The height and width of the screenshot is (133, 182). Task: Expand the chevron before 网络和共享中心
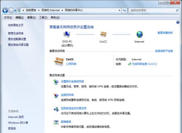pyautogui.click(x=62, y=10)
